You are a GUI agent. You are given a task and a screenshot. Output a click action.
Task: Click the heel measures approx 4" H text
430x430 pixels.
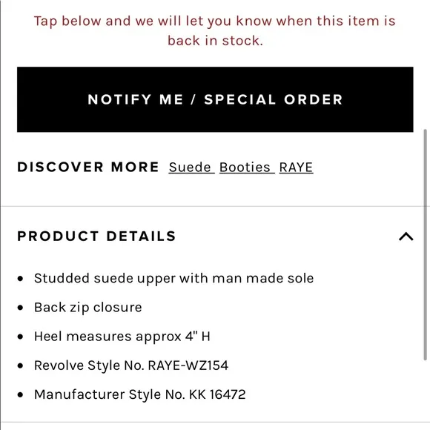pos(122,337)
